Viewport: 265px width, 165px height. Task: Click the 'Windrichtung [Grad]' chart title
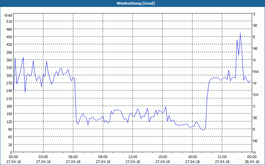click(x=135, y=3)
